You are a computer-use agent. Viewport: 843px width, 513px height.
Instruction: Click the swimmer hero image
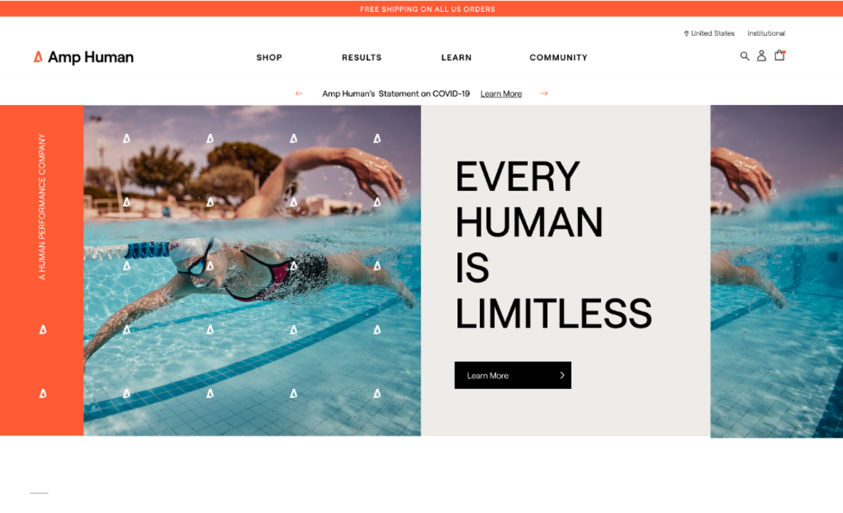pyautogui.click(x=252, y=270)
